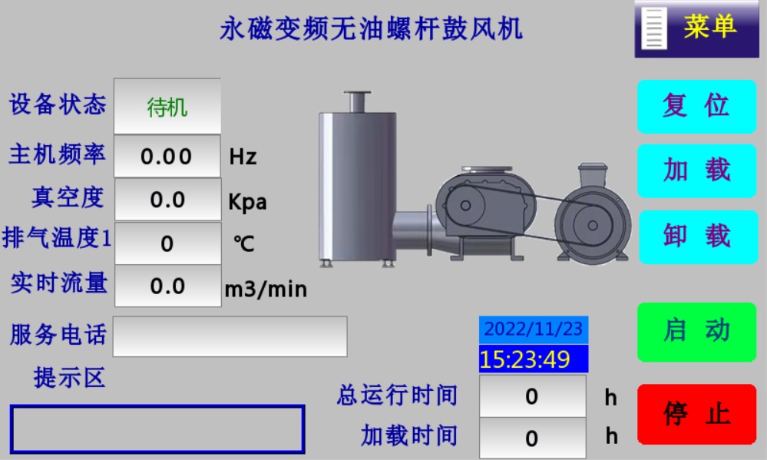Click the 主机频率 frequency value field
767x460 pixels.
[x=166, y=156]
